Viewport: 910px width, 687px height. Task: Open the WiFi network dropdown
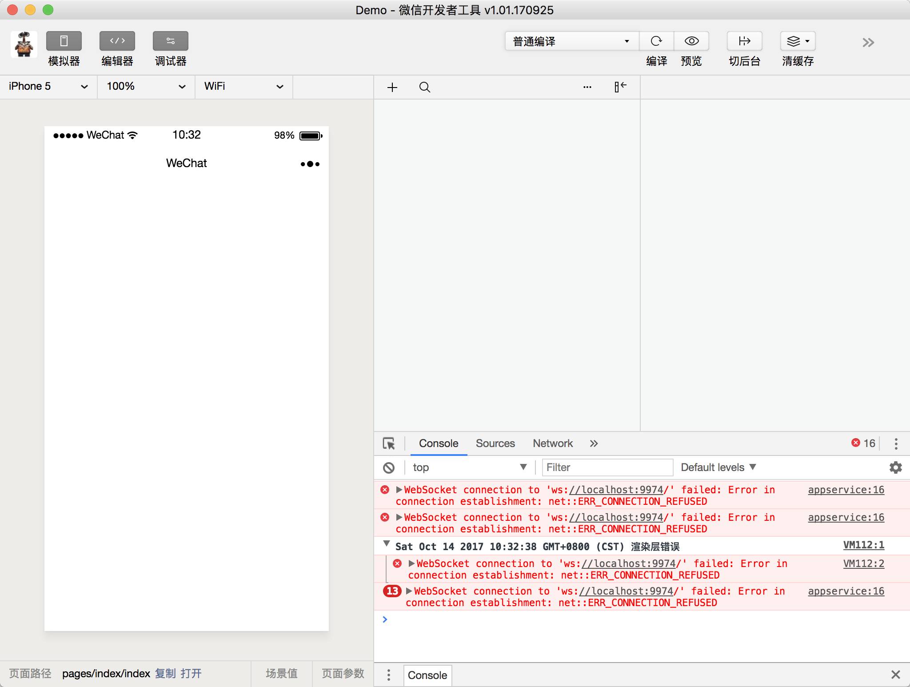pos(243,86)
